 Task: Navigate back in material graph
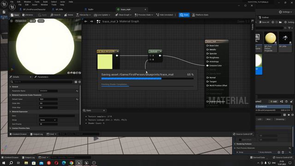coord(86,22)
